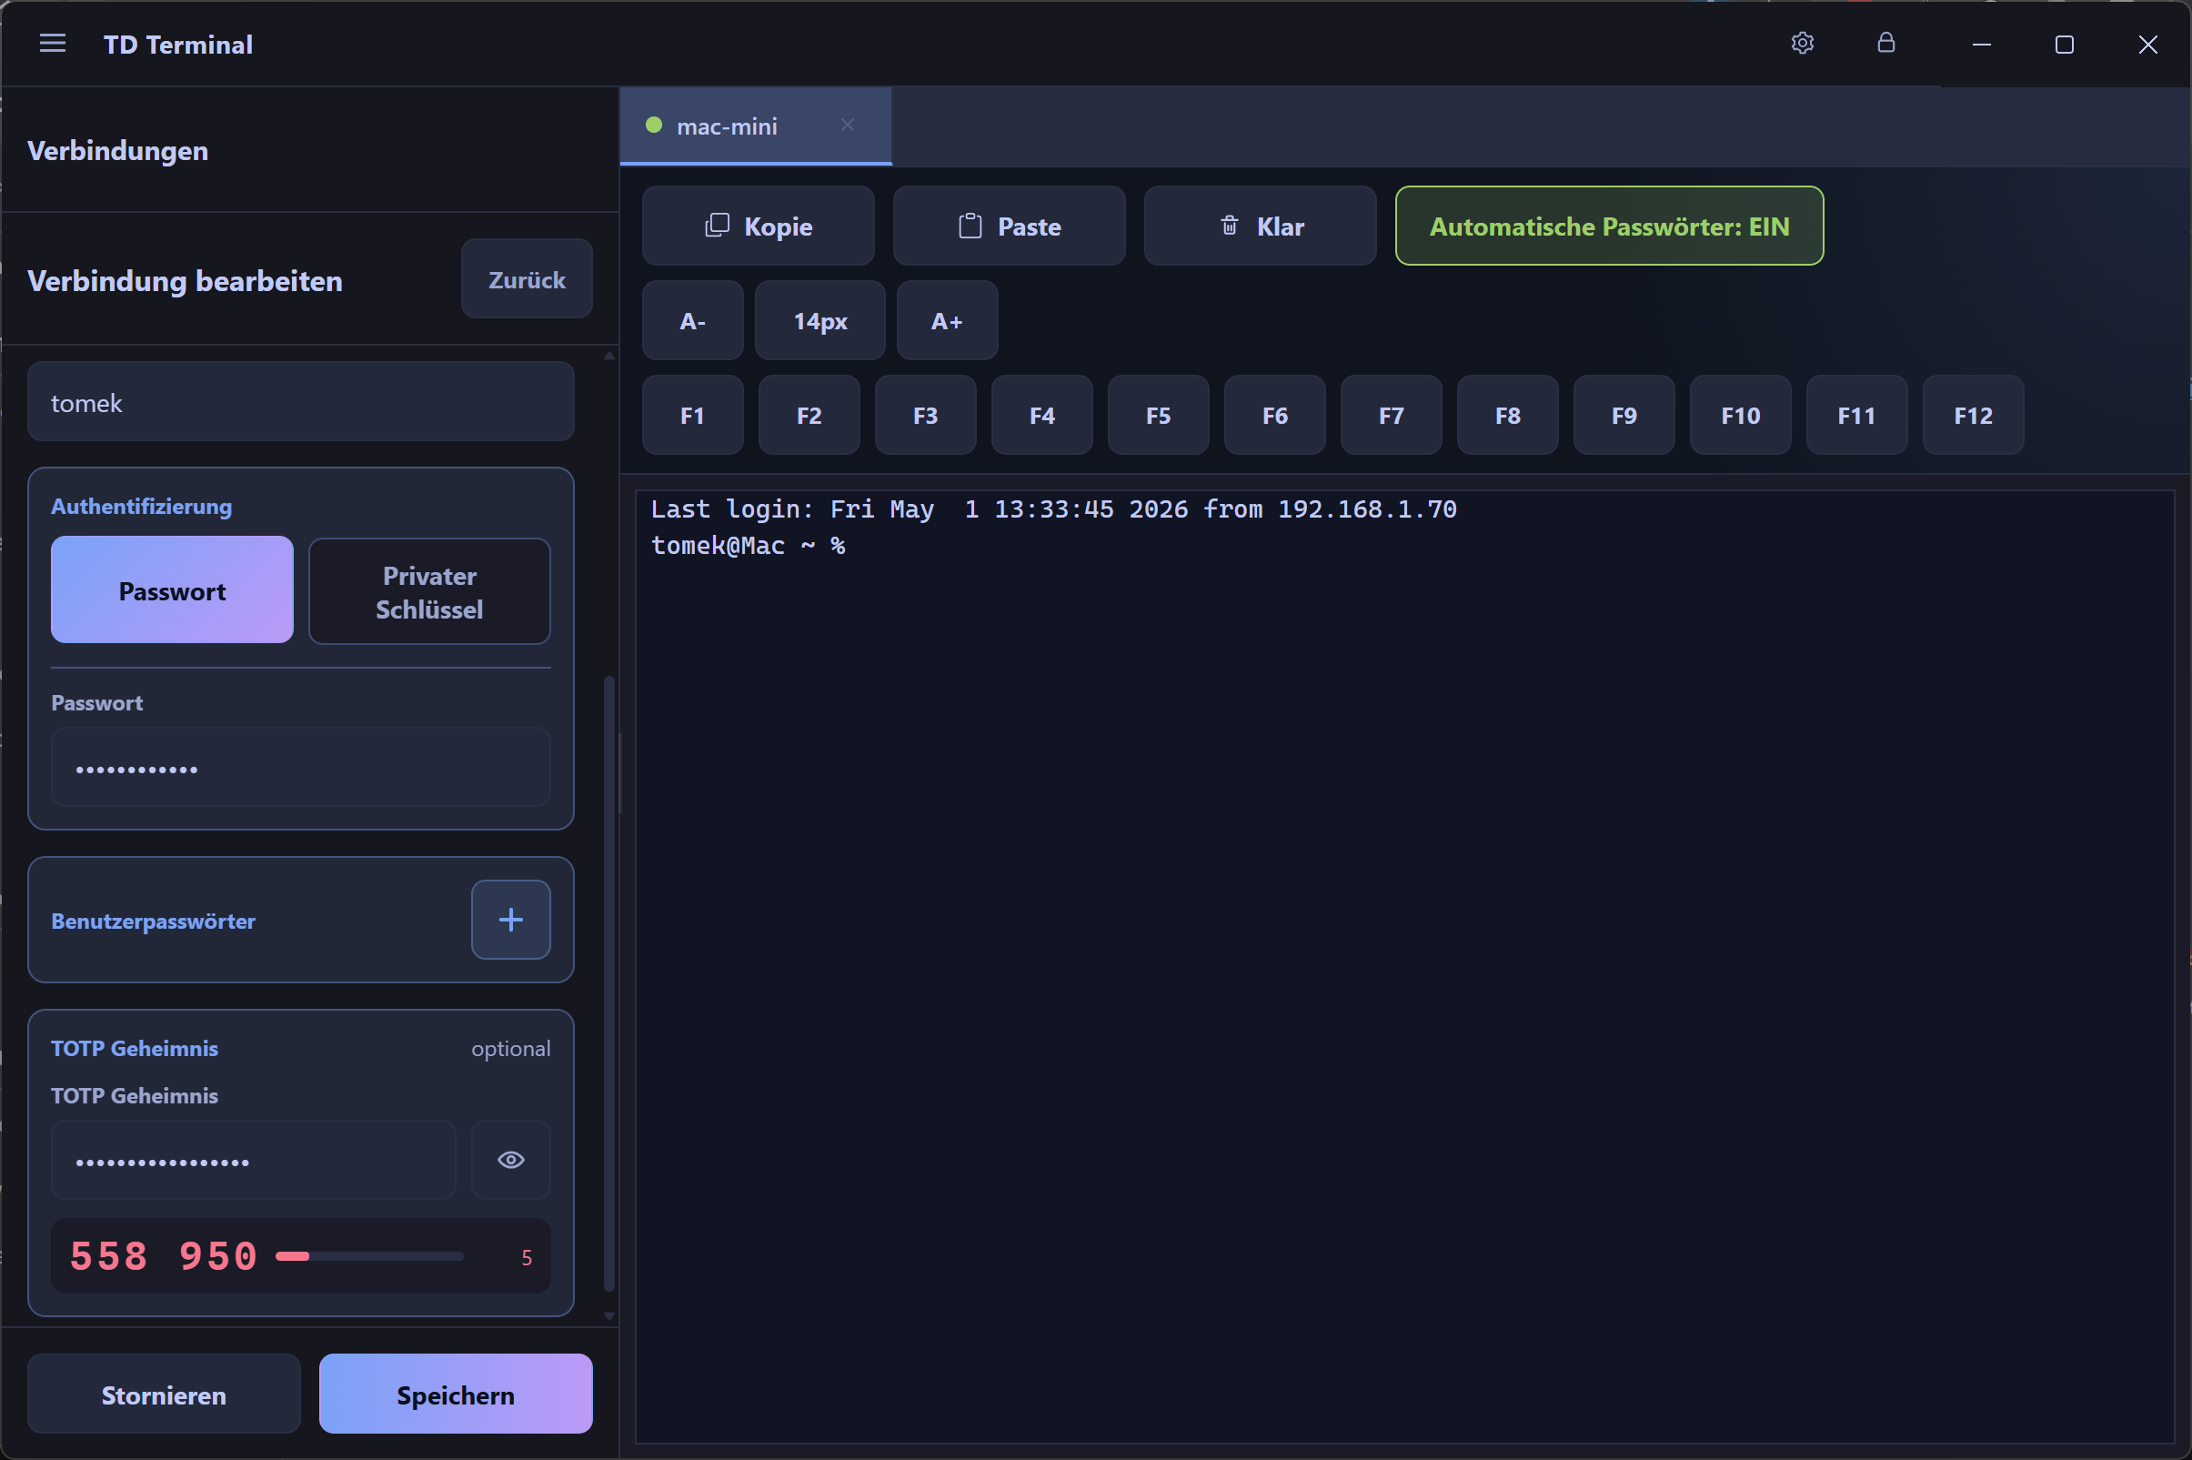The width and height of the screenshot is (2192, 1460).
Task: Send the F12 key
Action: pos(1972,416)
